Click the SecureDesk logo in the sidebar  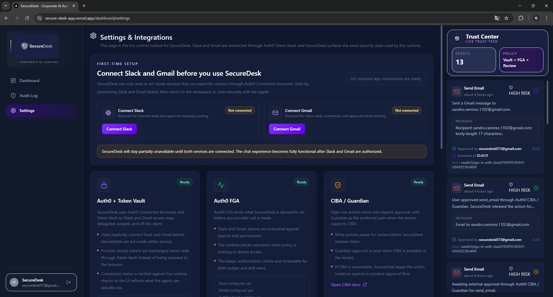click(x=37, y=46)
